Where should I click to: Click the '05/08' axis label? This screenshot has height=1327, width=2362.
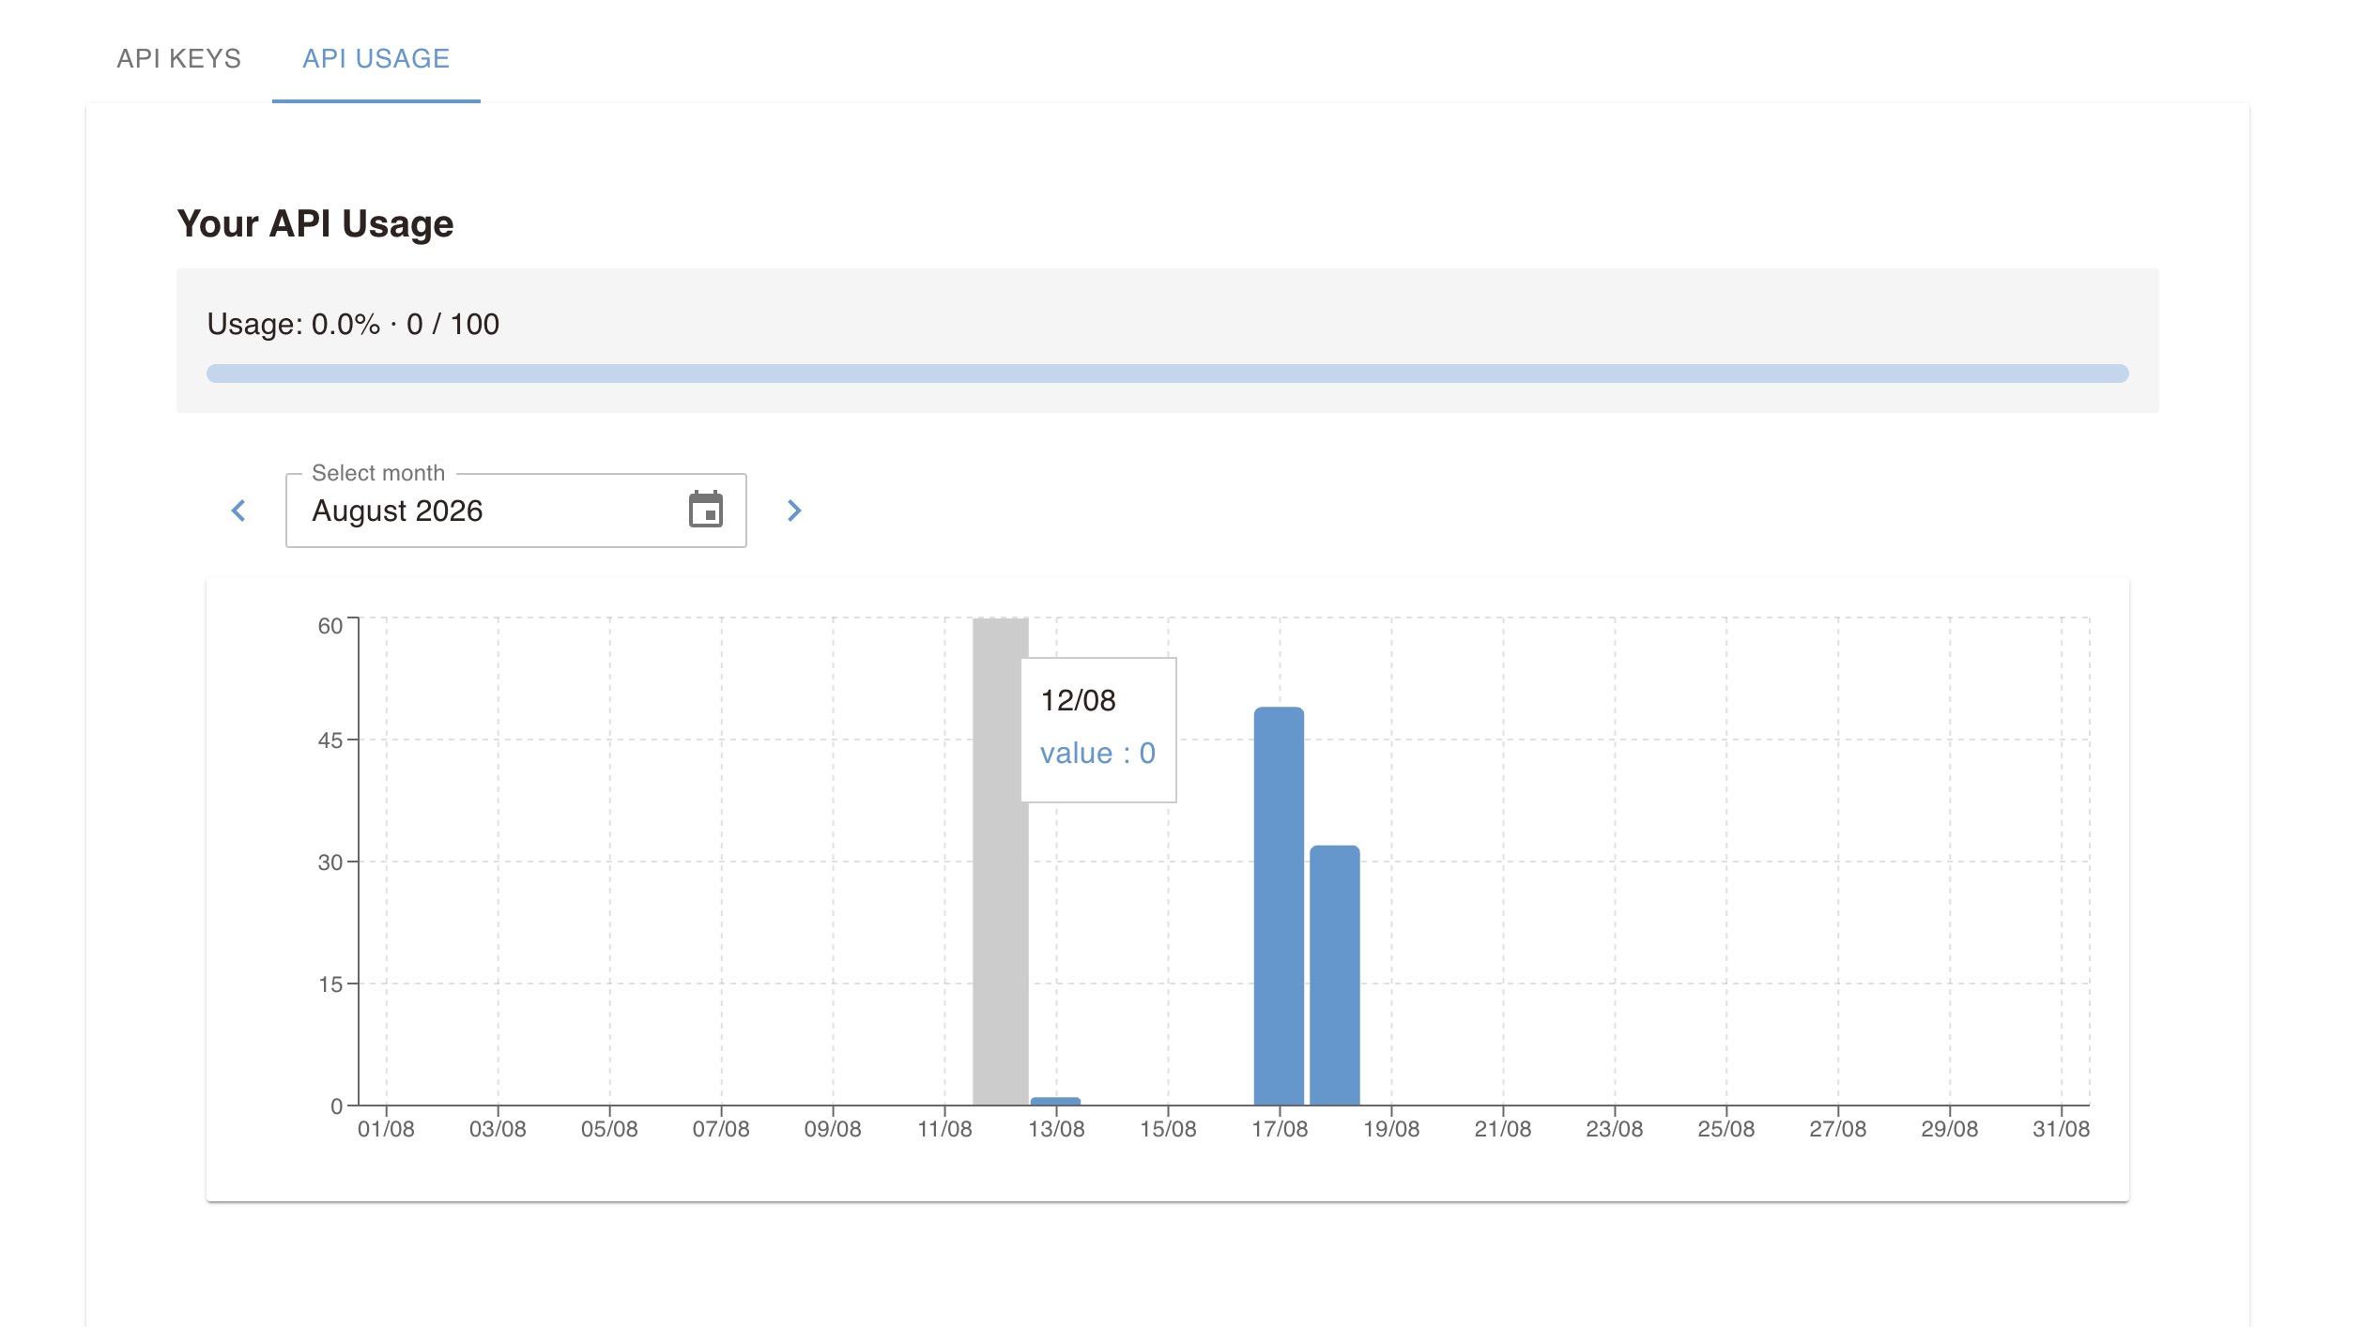point(609,1129)
